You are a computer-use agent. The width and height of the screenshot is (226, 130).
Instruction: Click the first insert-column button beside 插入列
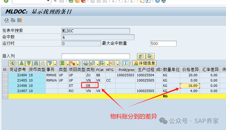(x=141, y=56)
